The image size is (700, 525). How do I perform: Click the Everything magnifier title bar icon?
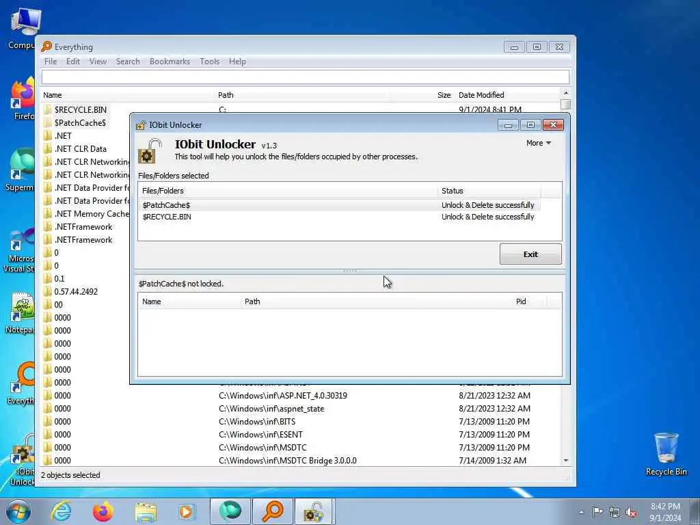click(x=46, y=47)
